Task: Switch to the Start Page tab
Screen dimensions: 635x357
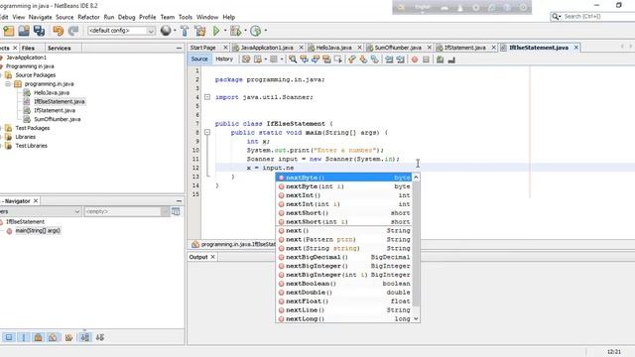Action: [203, 48]
